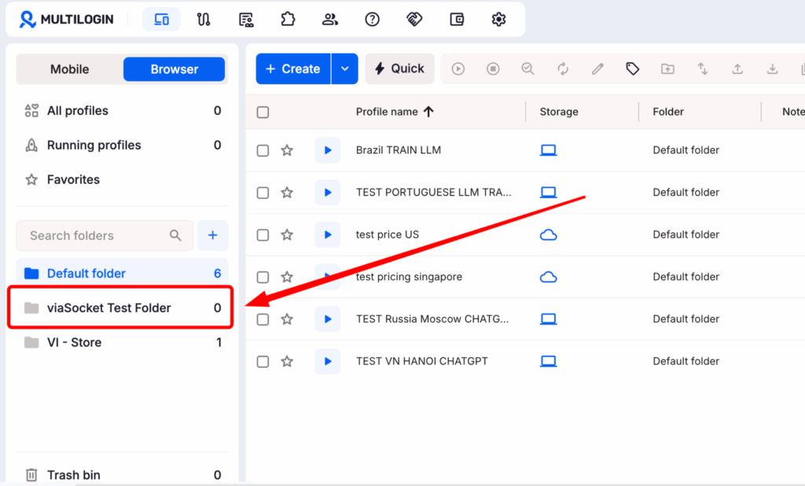Screen dimensions: 805x486
Task: Tick the TEST PORTUGUESE LLM row checkbox
Action: pyautogui.click(x=263, y=193)
